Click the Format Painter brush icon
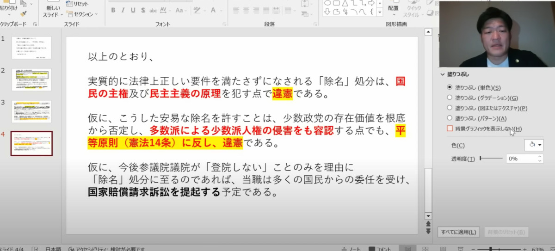This screenshot has height=251, width=555. click(24, 14)
